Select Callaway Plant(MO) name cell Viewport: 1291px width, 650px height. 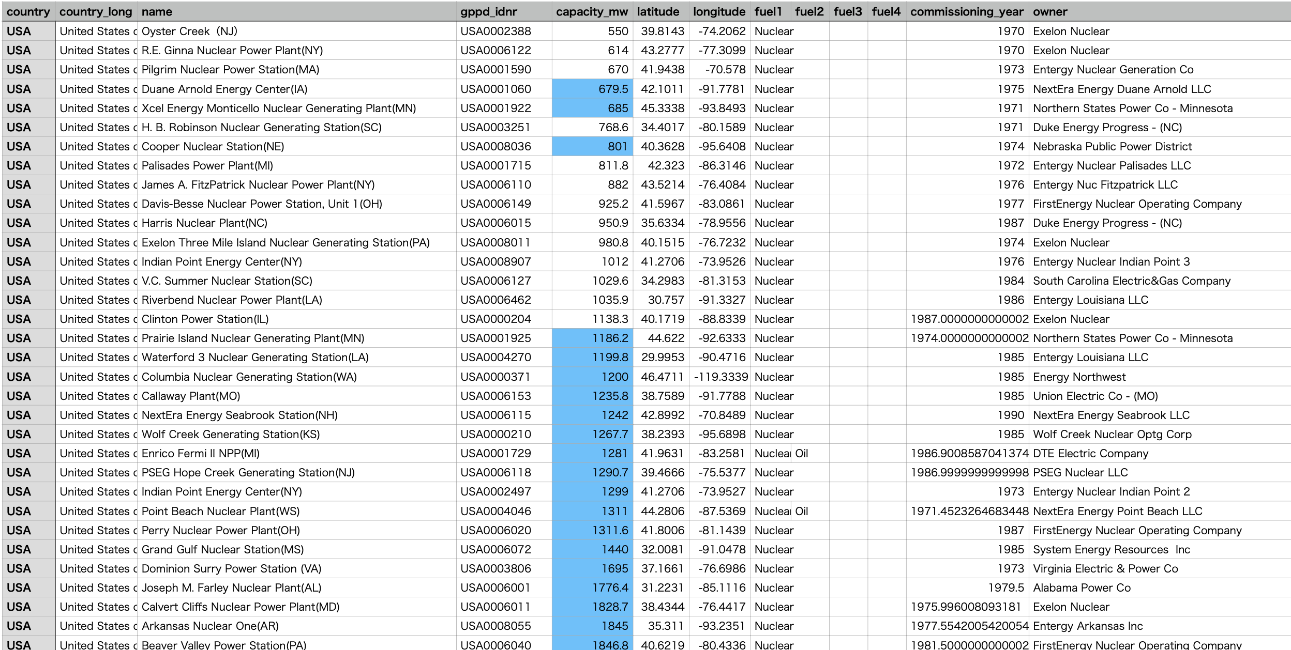[x=191, y=396]
